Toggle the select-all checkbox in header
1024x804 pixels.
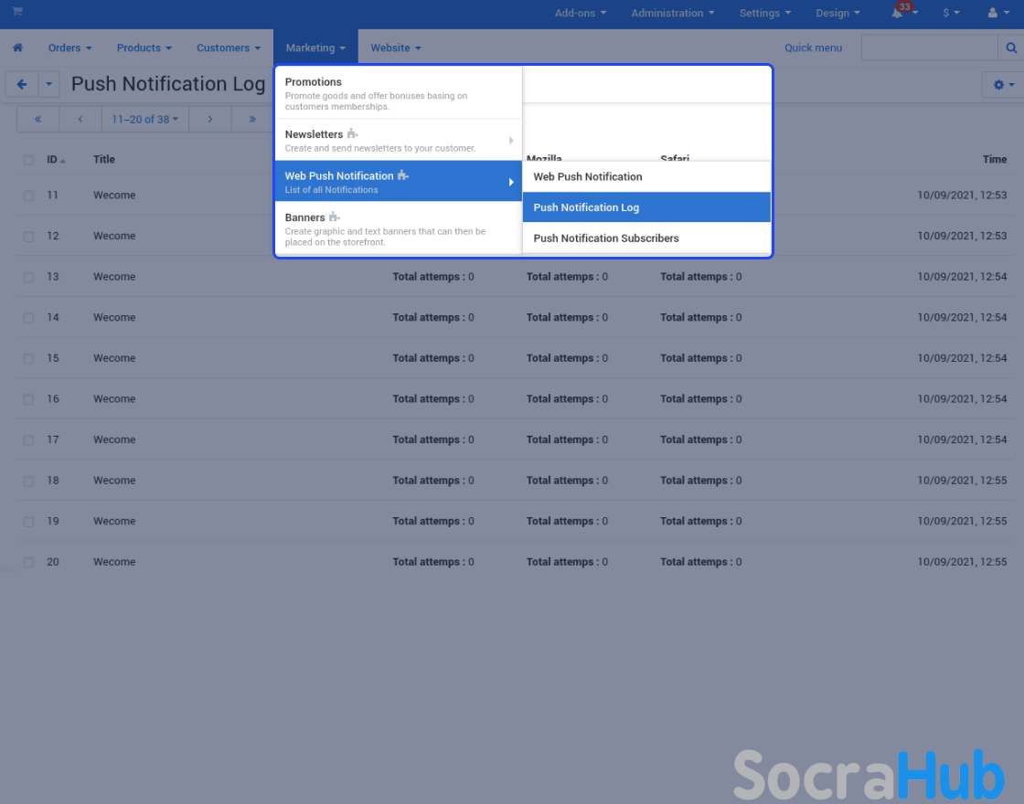[x=28, y=160]
